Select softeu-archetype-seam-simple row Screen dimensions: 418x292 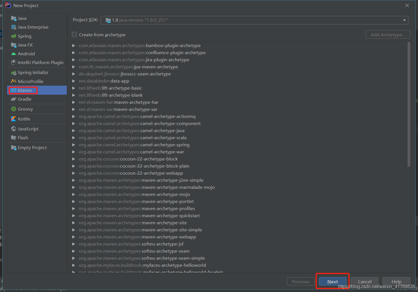239,258
